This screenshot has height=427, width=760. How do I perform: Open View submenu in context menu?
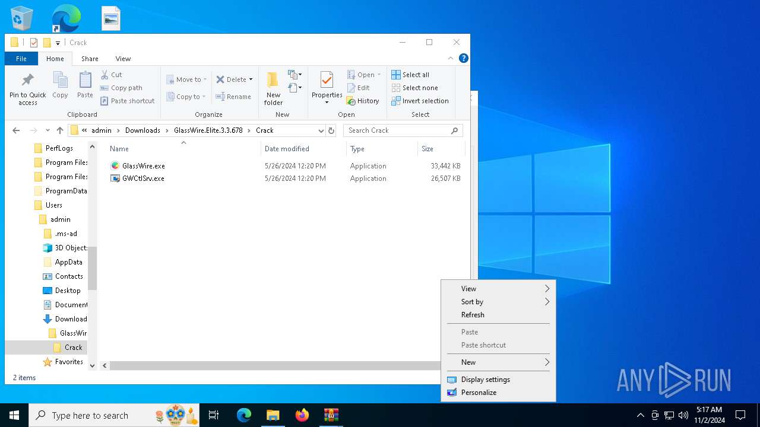pyautogui.click(x=498, y=289)
